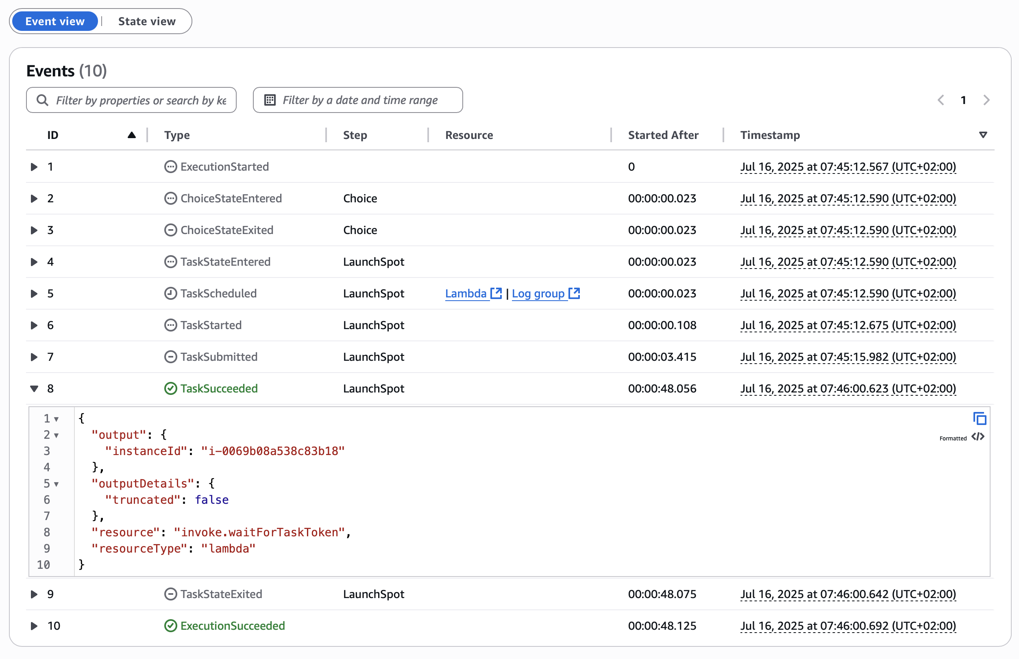The height and width of the screenshot is (659, 1019).
Task: Click the ExecutionSucceeded event type text
Action: coord(233,626)
